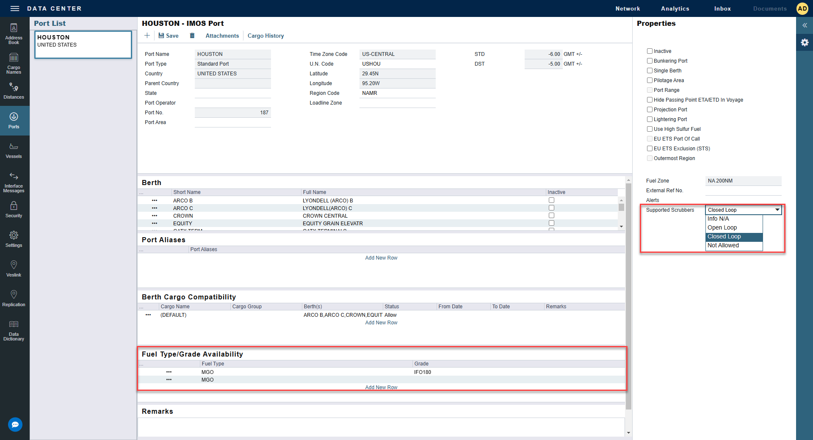813x440 pixels.
Task: Click Add New Row under Port Aliases
Action: click(x=381, y=258)
